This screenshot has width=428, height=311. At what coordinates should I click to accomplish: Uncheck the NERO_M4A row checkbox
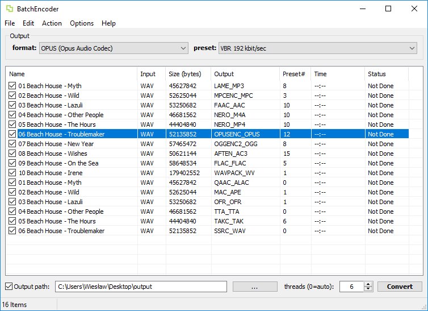12,115
